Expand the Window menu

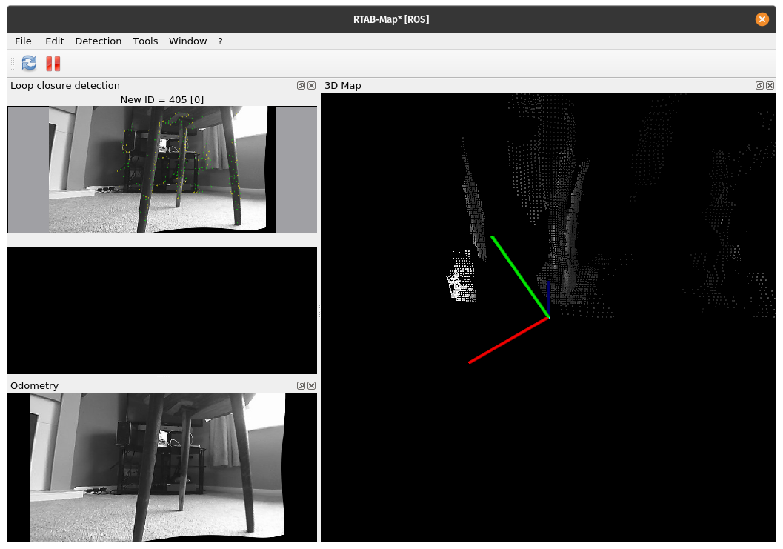click(187, 41)
